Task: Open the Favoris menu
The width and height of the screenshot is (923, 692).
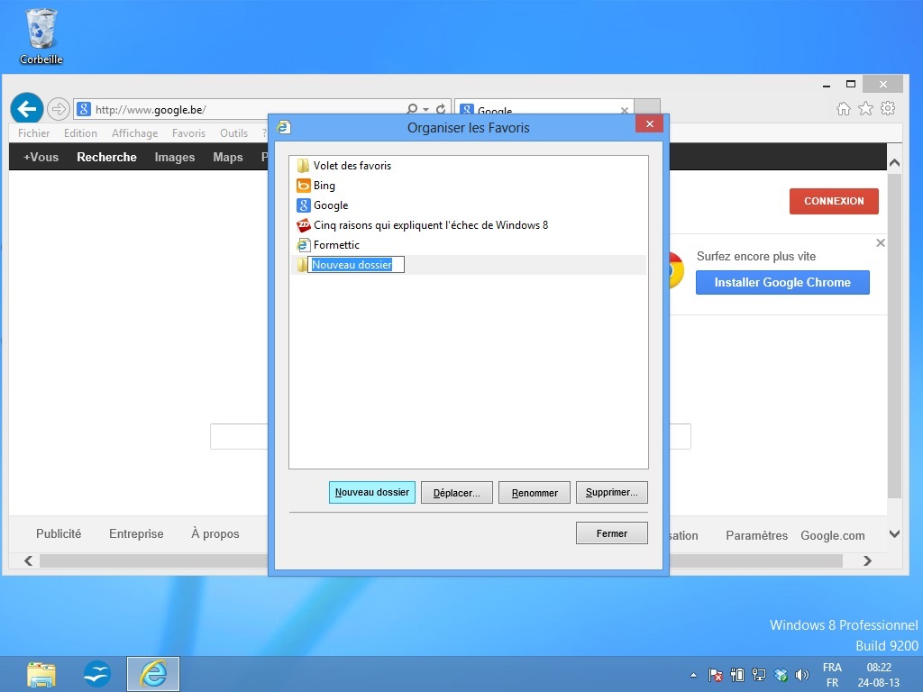Action: (x=189, y=133)
